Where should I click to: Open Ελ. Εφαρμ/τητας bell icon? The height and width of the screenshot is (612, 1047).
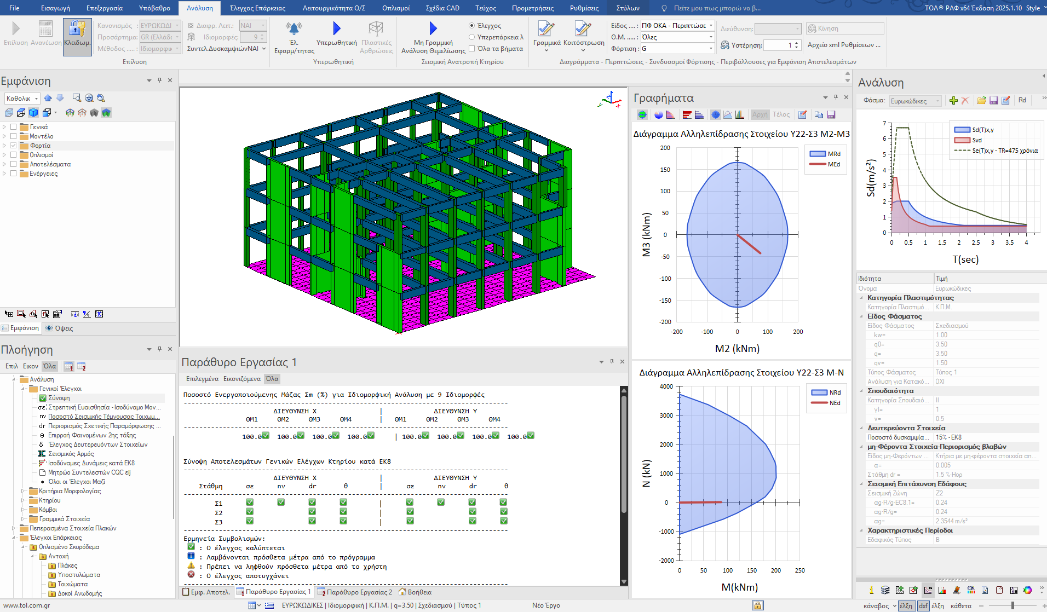tap(294, 28)
